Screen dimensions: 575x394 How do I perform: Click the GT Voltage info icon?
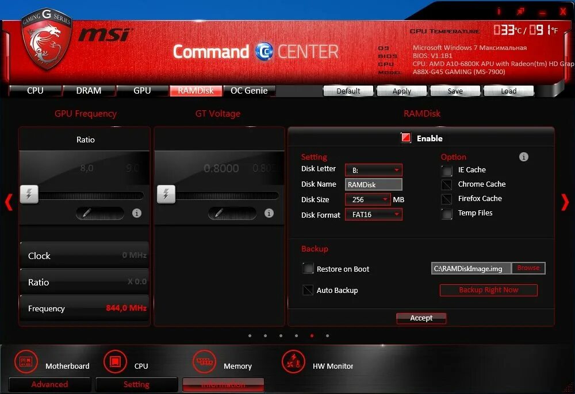tap(269, 213)
